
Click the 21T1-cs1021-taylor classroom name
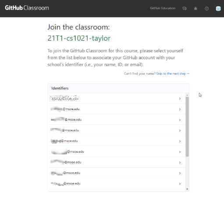coord(79,38)
